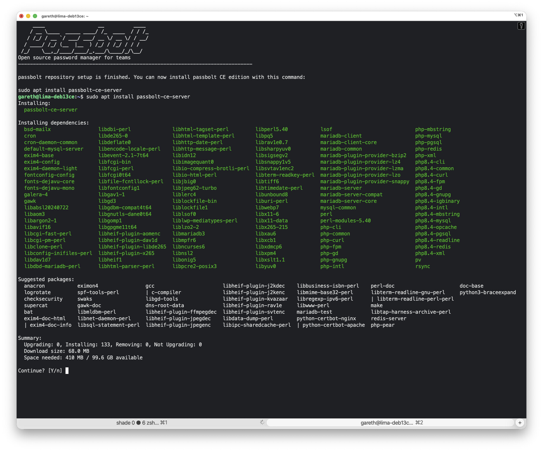Click the "logrotate" suggested package
This screenshot has width=543, height=451.
click(x=37, y=292)
